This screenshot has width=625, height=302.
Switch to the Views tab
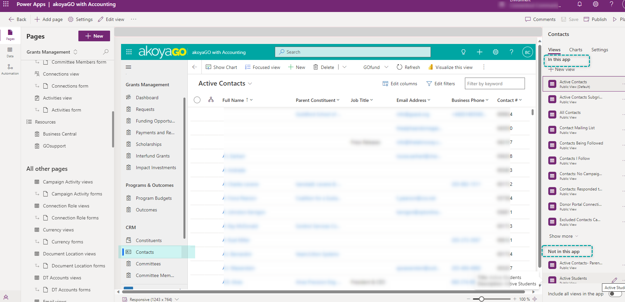coord(554,50)
